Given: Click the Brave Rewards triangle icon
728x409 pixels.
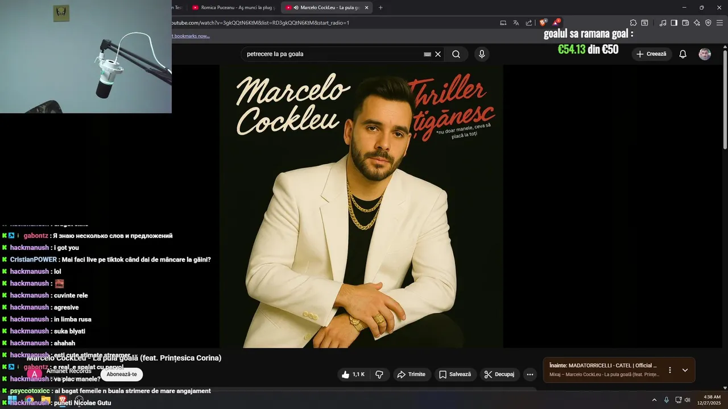Looking at the screenshot, I should point(556,23).
